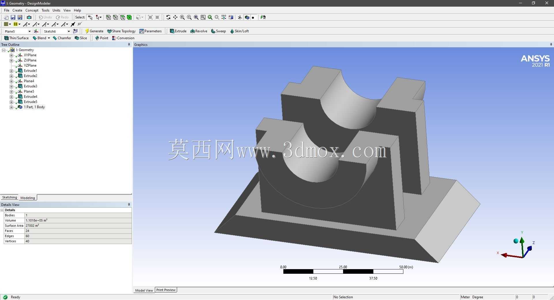Viewport: 554px width, 300px height.
Task: Expand the 1 Part, 1 Body node
Action: tap(11, 107)
